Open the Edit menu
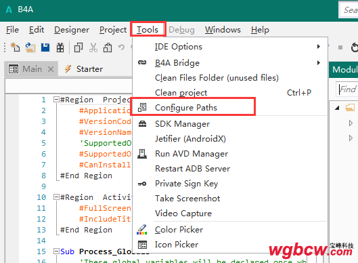This screenshot has height=263, width=358. pyautogui.click(x=37, y=30)
